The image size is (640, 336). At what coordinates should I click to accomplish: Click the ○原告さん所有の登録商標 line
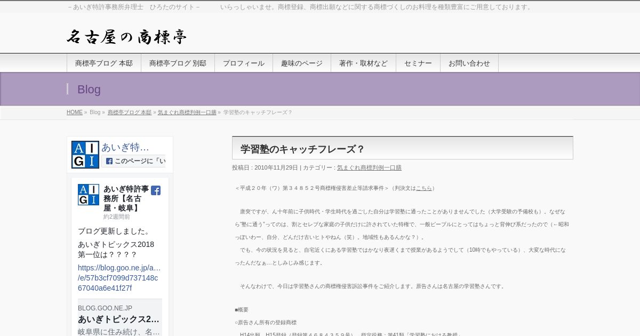pos(266,323)
